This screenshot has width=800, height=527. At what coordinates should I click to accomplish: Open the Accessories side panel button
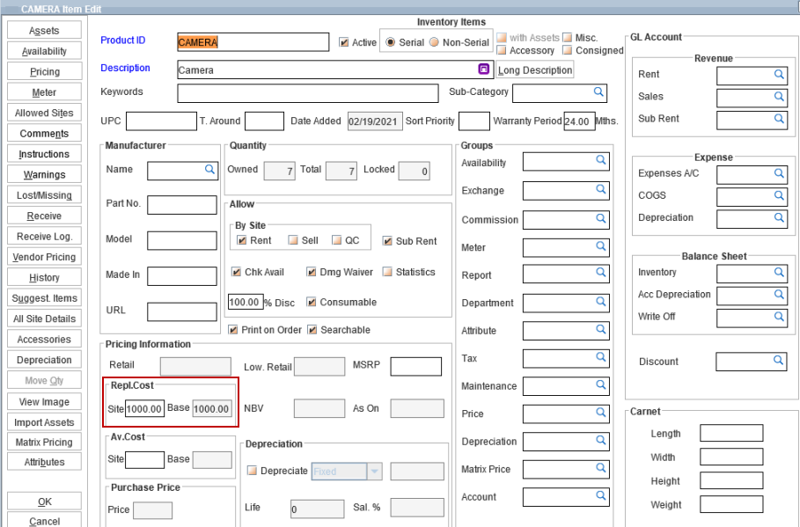[x=44, y=340]
